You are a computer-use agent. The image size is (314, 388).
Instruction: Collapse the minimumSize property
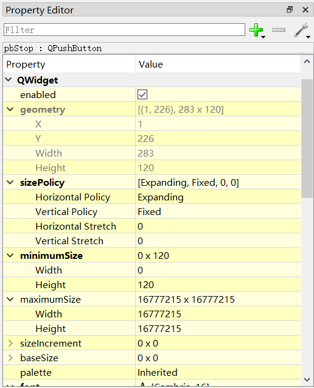pos(10,255)
